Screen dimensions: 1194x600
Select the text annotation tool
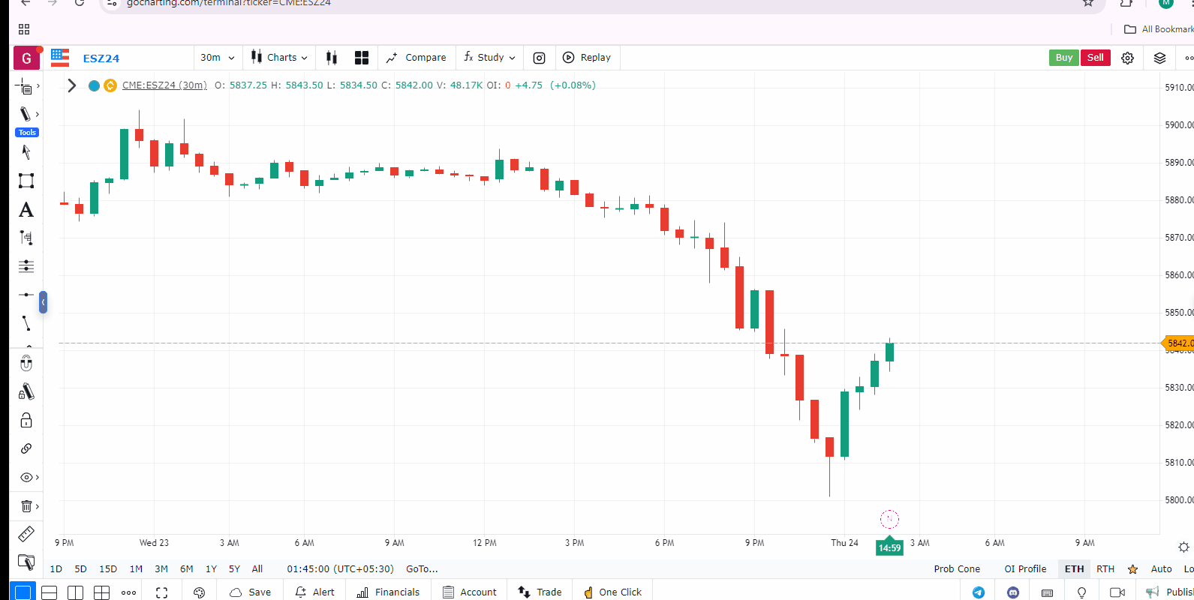26,210
